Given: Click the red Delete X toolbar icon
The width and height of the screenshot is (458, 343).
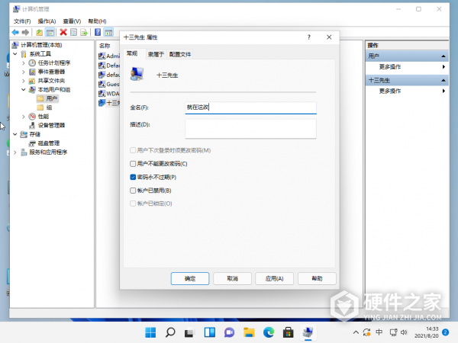Looking at the screenshot, I should (x=63, y=32).
